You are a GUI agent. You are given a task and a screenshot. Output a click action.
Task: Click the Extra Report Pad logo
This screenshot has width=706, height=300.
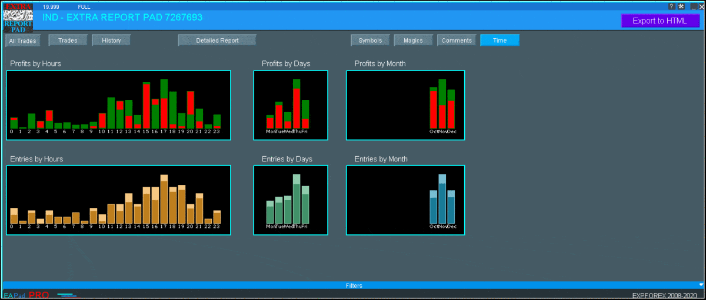(x=18, y=18)
